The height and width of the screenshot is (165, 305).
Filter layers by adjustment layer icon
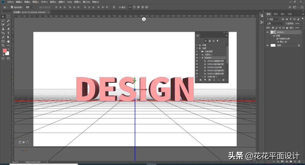(287, 19)
